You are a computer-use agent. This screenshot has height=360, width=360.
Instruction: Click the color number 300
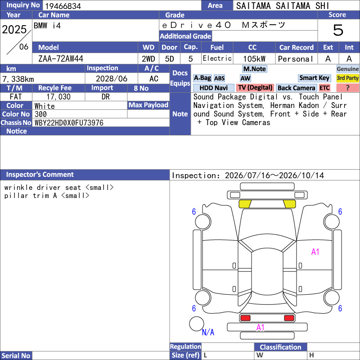click(40, 114)
